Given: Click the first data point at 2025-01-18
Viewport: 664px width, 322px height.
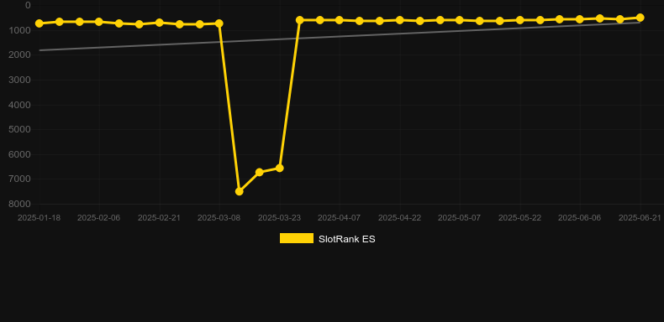Looking at the screenshot, I should click(40, 23).
